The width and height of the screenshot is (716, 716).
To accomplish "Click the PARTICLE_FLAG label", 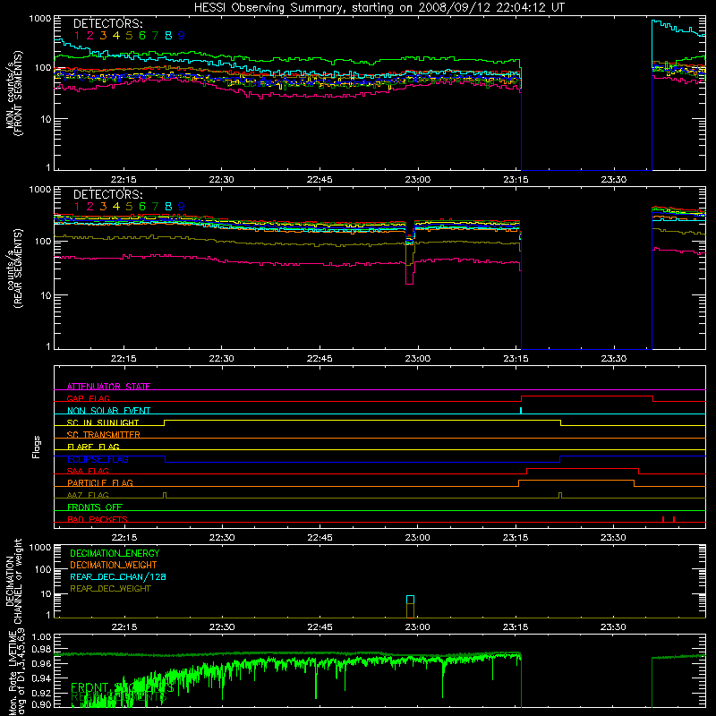I will 100,482.
